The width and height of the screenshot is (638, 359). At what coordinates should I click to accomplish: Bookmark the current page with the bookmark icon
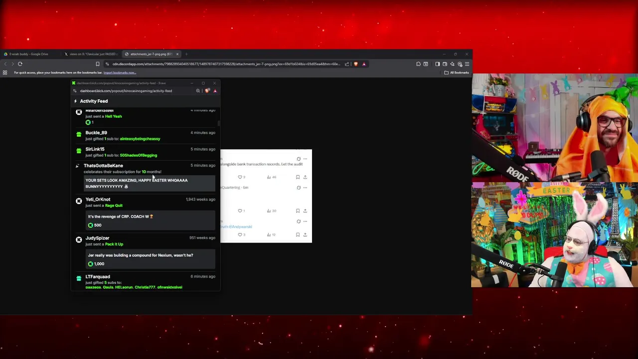[x=98, y=64]
